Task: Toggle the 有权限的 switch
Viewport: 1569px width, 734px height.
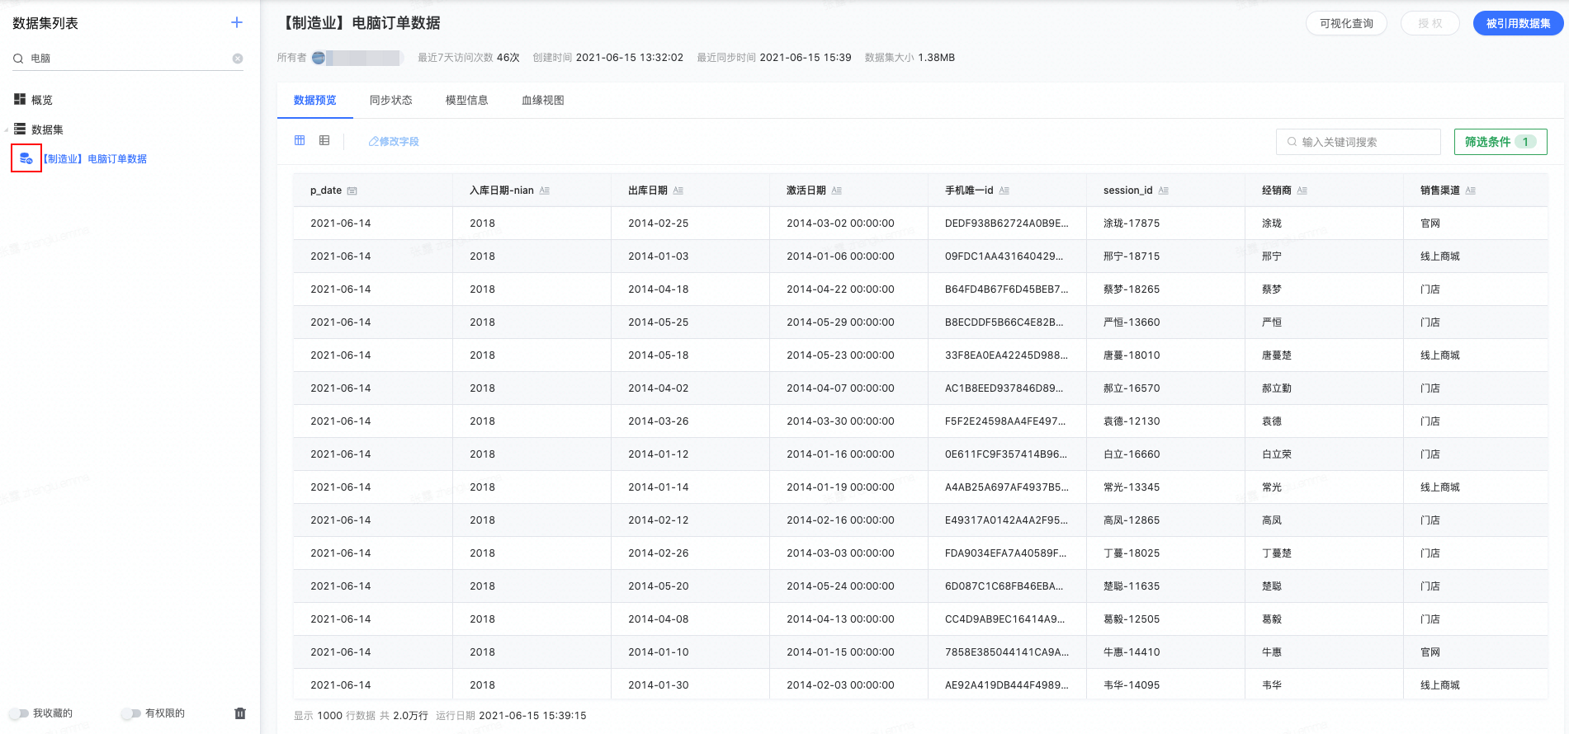Action: [x=130, y=713]
